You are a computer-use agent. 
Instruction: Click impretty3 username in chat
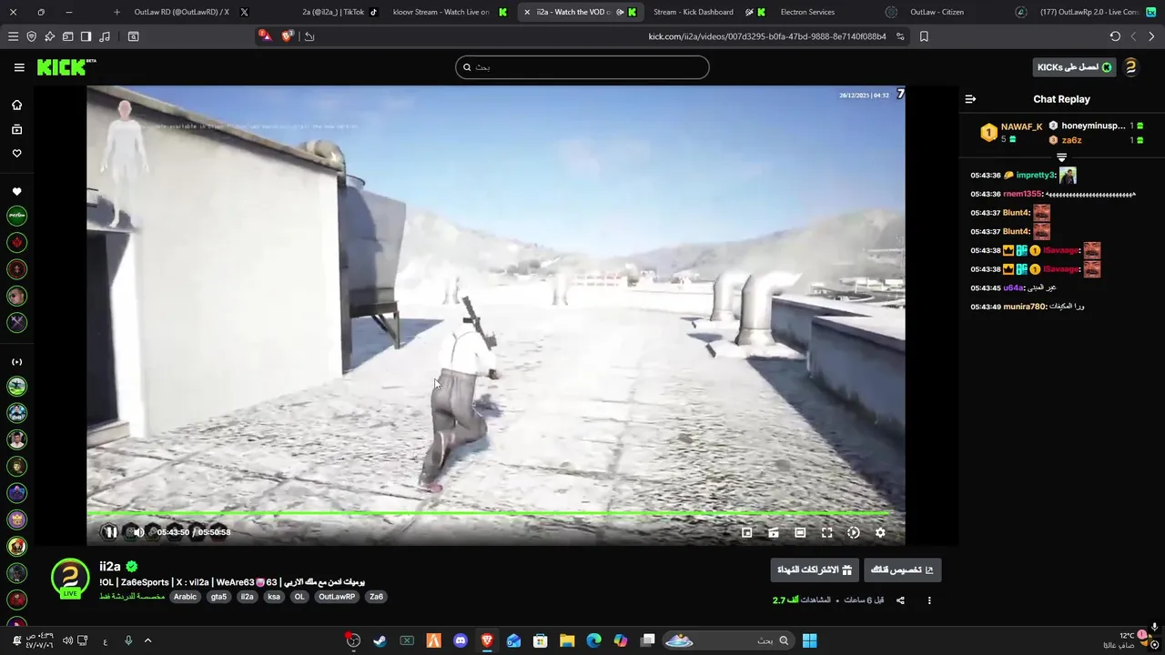[1035, 176]
